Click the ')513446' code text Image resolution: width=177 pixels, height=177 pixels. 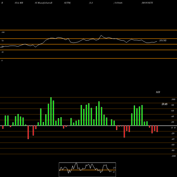(118, 3)
